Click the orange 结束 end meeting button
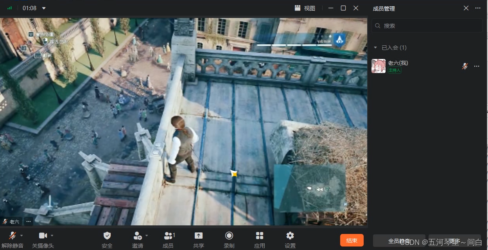 tap(352, 240)
